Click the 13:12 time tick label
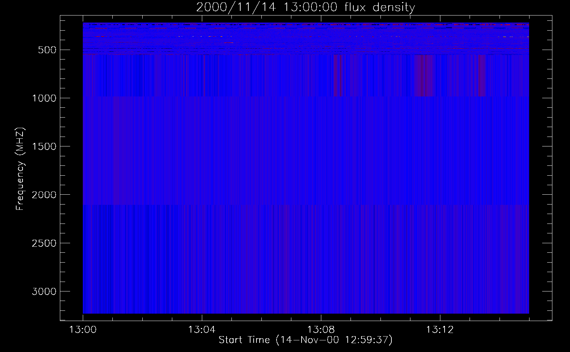Image resolution: width=570 pixels, height=352 pixels. pyautogui.click(x=440, y=330)
